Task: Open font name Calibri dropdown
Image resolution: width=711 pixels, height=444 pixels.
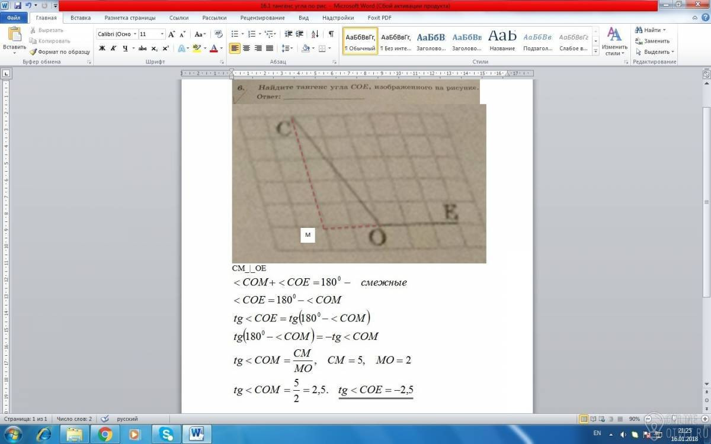Action: 134,34
